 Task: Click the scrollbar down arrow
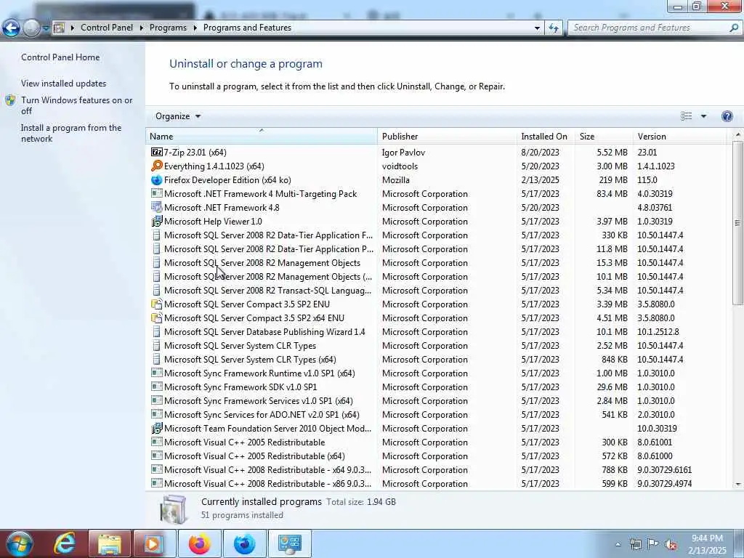click(x=738, y=485)
